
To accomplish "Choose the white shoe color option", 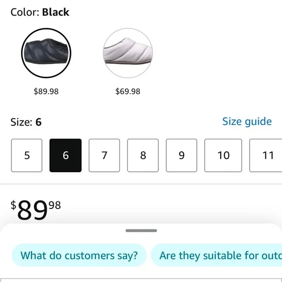I will point(128,53).
